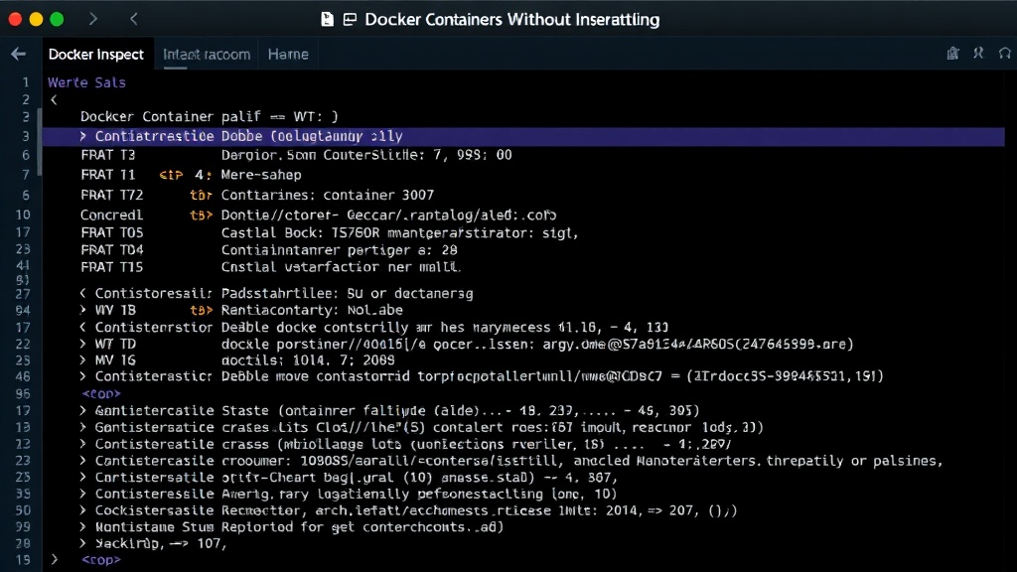Switch to the Docker Inspect tab
Screen dimensions: 1017x572
tap(96, 55)
